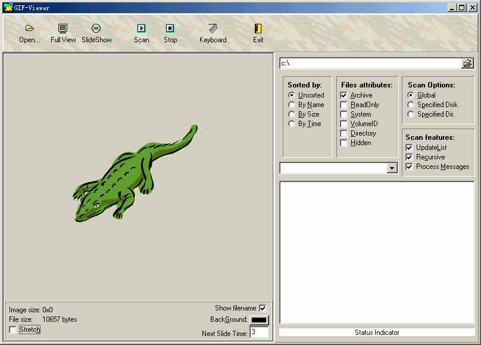Click the Open folder icon in toolbar
The width and height of the screenshot is (481, 345).
[x=29, y=29]
